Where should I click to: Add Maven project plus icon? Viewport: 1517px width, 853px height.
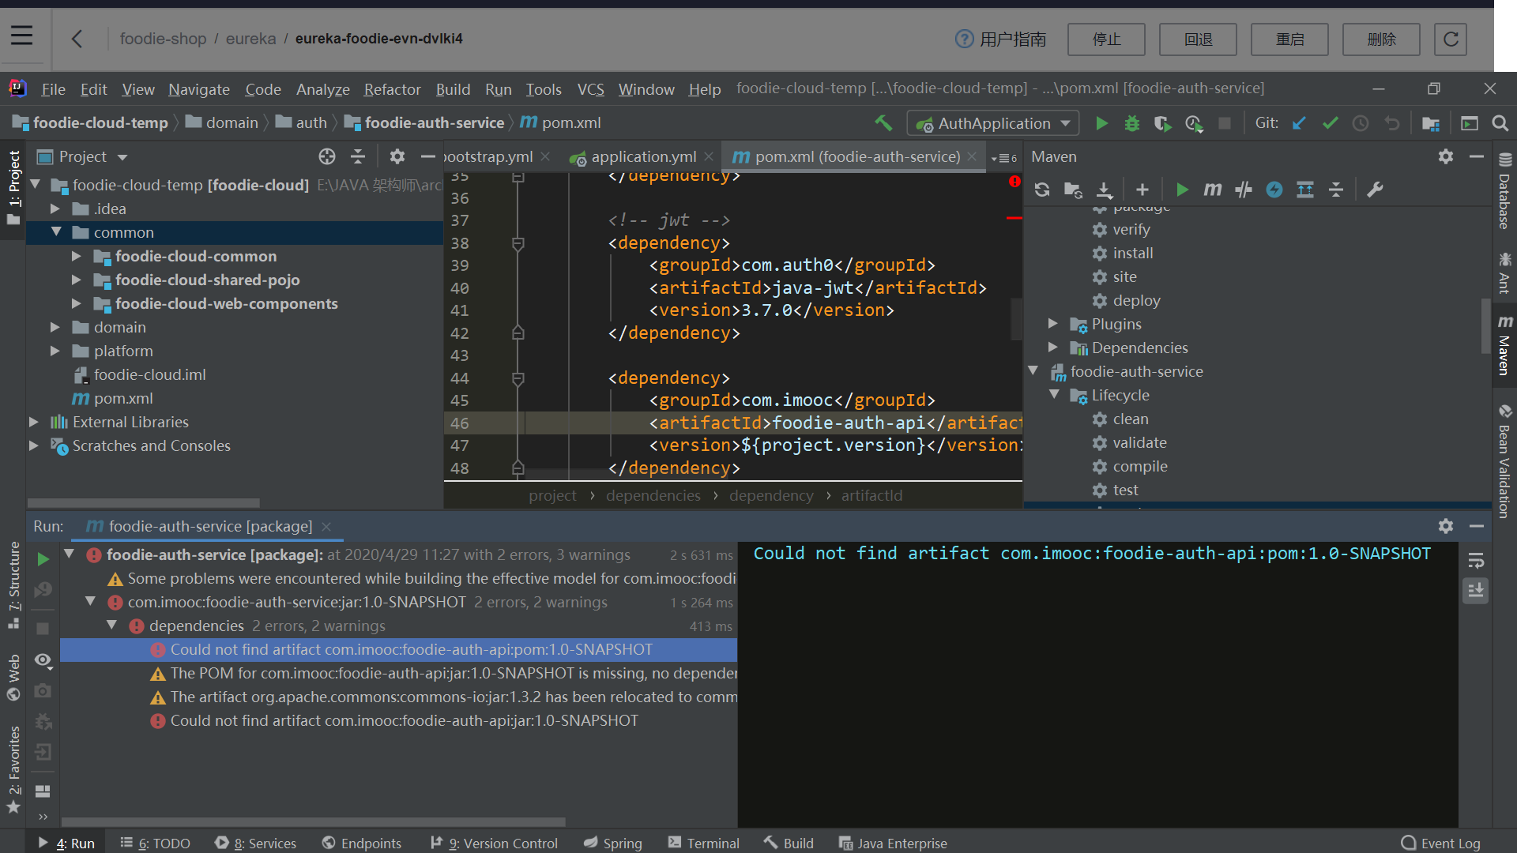[x=1142, y=190]
